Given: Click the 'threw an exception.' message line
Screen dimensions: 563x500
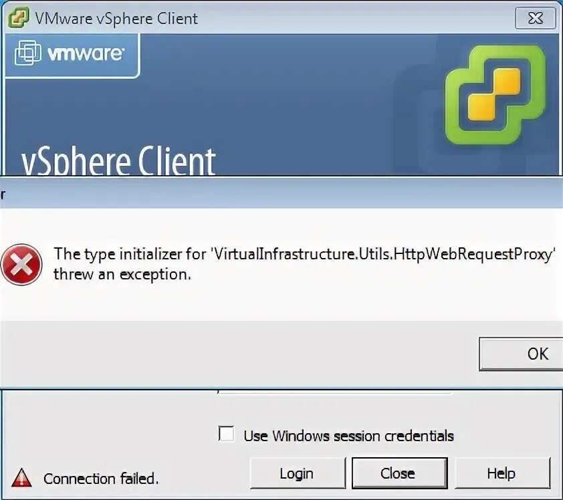Looking at the screenshot, I should (x=122, y=275).
